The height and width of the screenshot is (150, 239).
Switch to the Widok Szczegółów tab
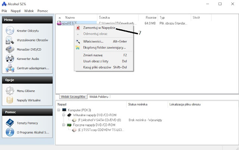[73, 97]
